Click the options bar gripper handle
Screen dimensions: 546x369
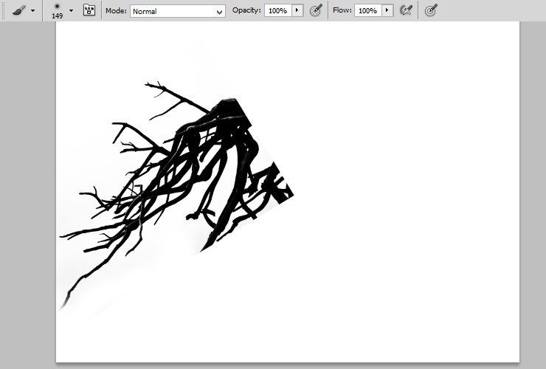(x=4, y=10)
